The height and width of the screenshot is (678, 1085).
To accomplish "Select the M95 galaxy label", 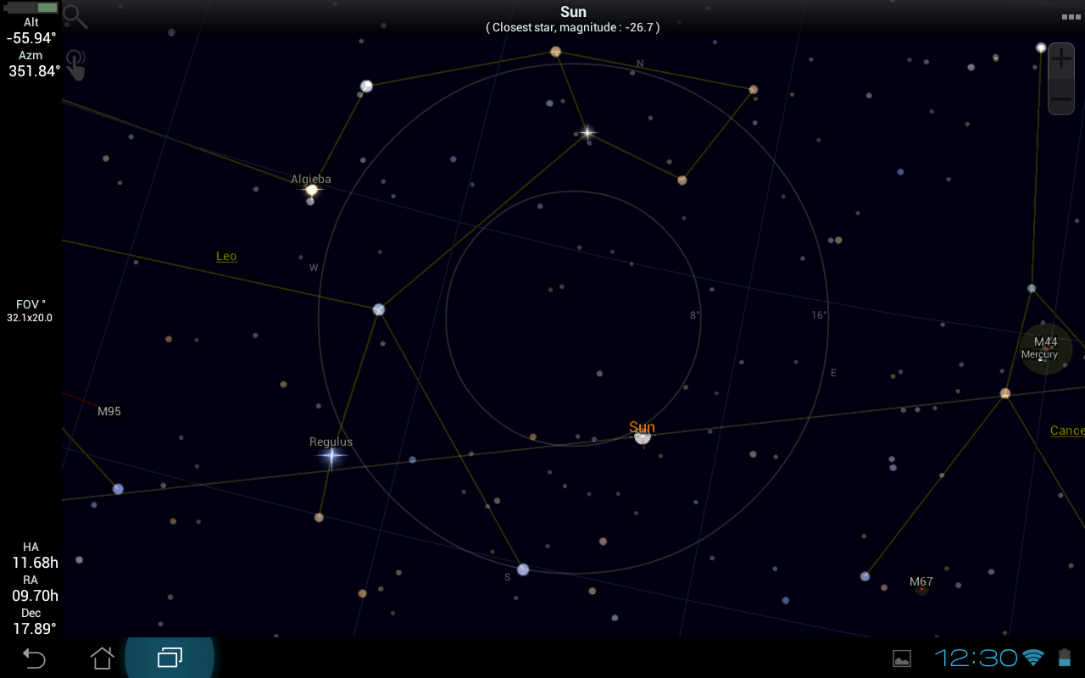I will pos(109,411).
